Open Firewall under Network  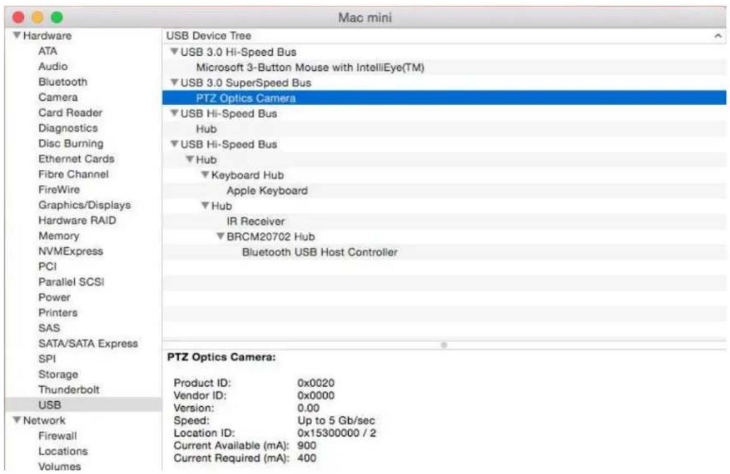click(x=58, y=436)
